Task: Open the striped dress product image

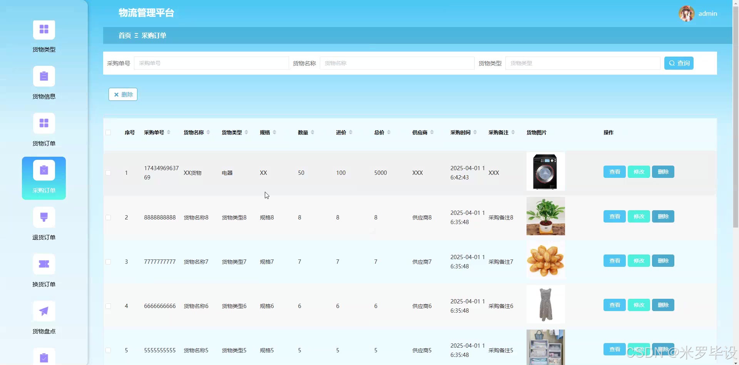Action: [546, 304]
